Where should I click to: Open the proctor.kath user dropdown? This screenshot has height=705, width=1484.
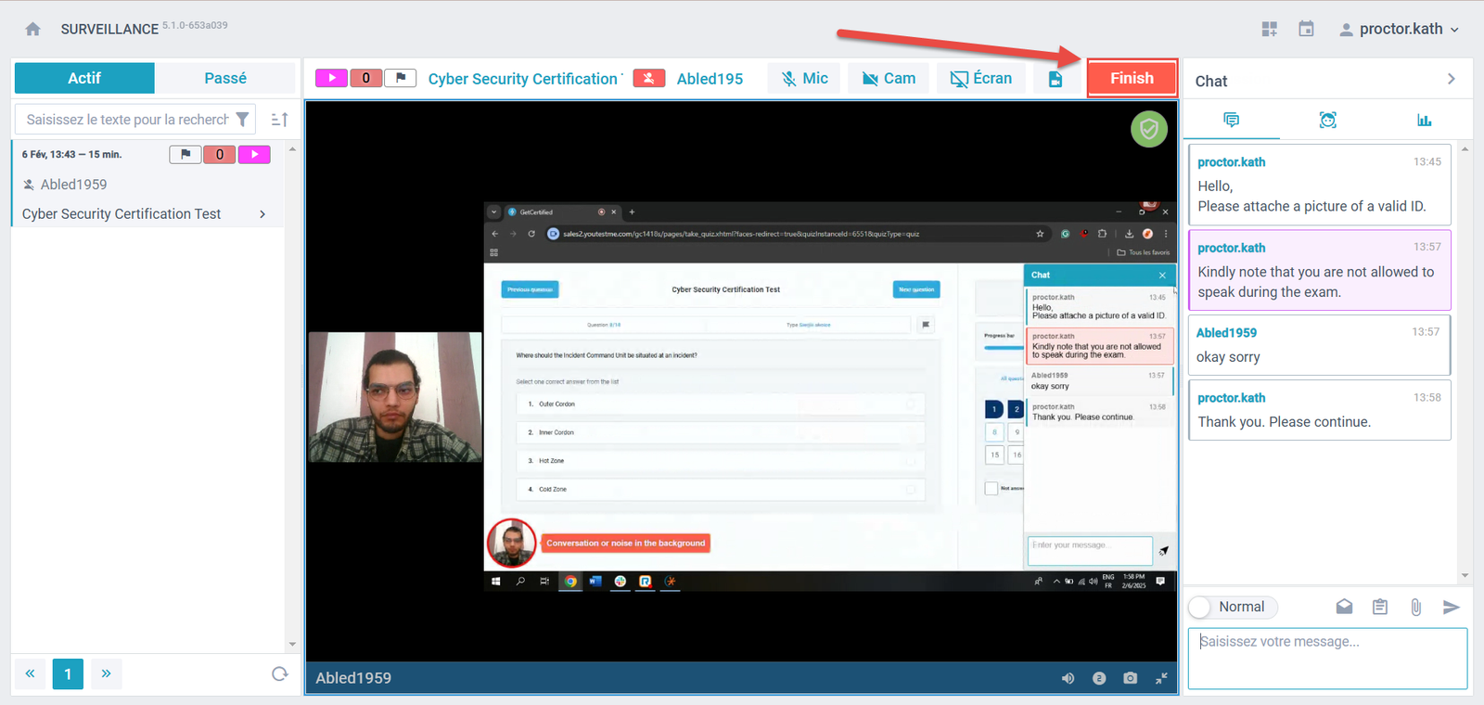(1400, 30)
